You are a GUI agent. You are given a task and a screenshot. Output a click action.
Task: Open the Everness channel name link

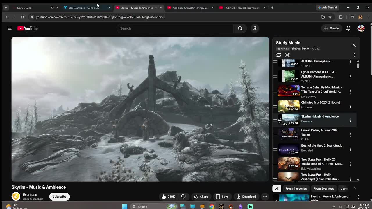[30, 195]
